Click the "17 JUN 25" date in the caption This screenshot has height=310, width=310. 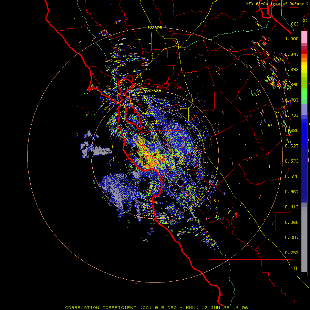click(216, 308)
